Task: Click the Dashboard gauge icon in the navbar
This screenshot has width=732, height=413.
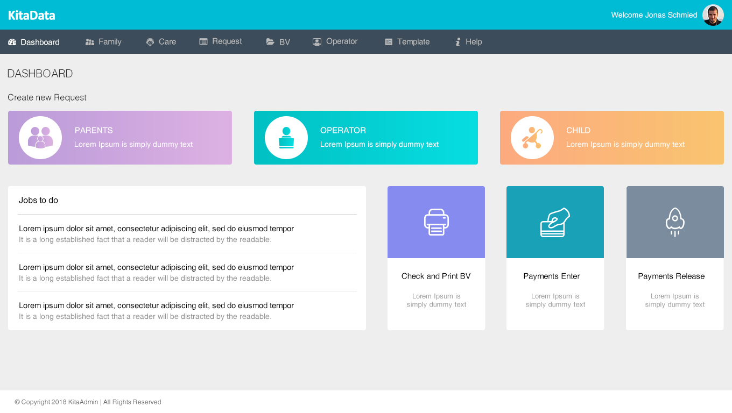Action: tap(12, 42)
